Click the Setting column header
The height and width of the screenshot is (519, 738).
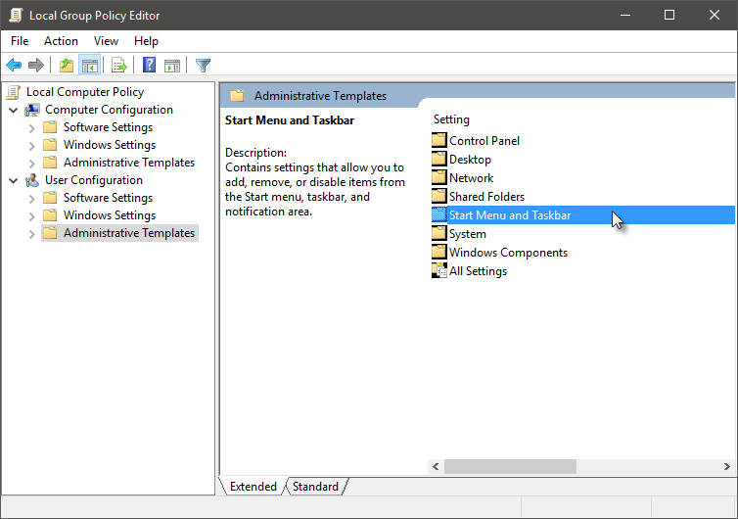point(451,119)
